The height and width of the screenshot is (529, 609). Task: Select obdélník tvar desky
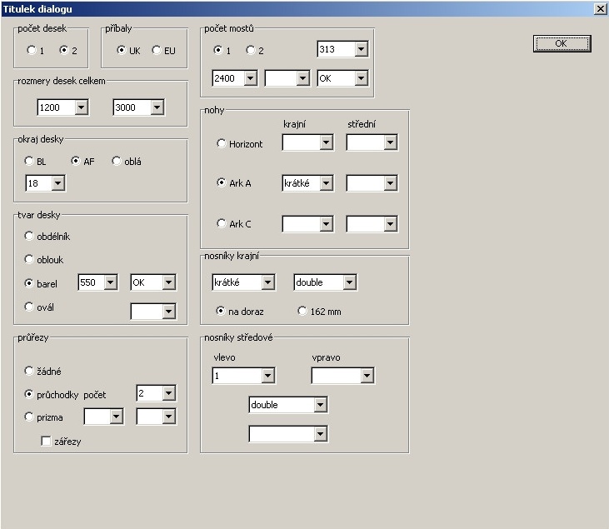click(30, 236)
